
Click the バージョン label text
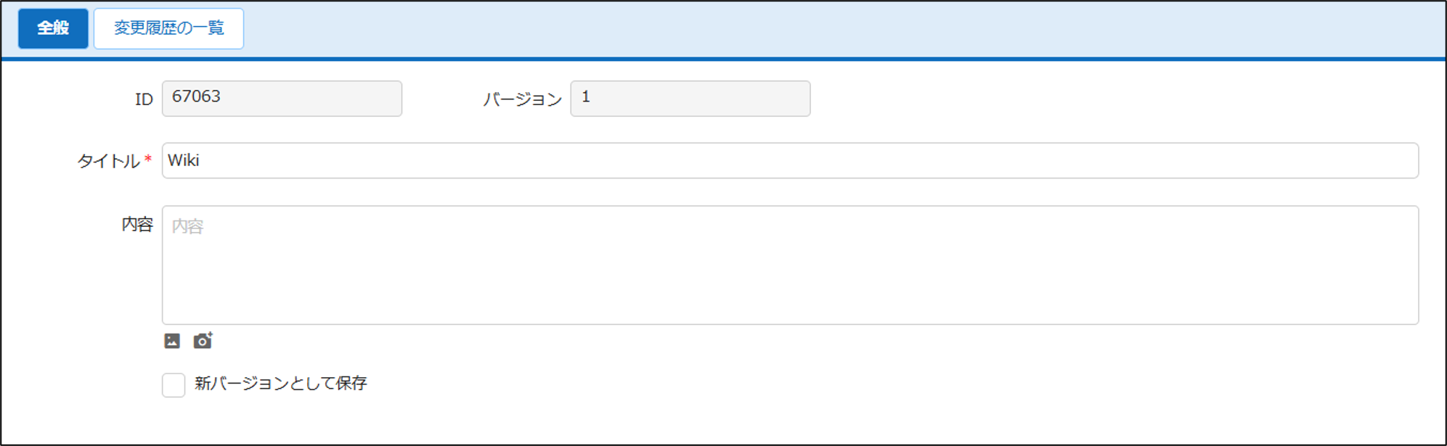(x=523, y=99)
